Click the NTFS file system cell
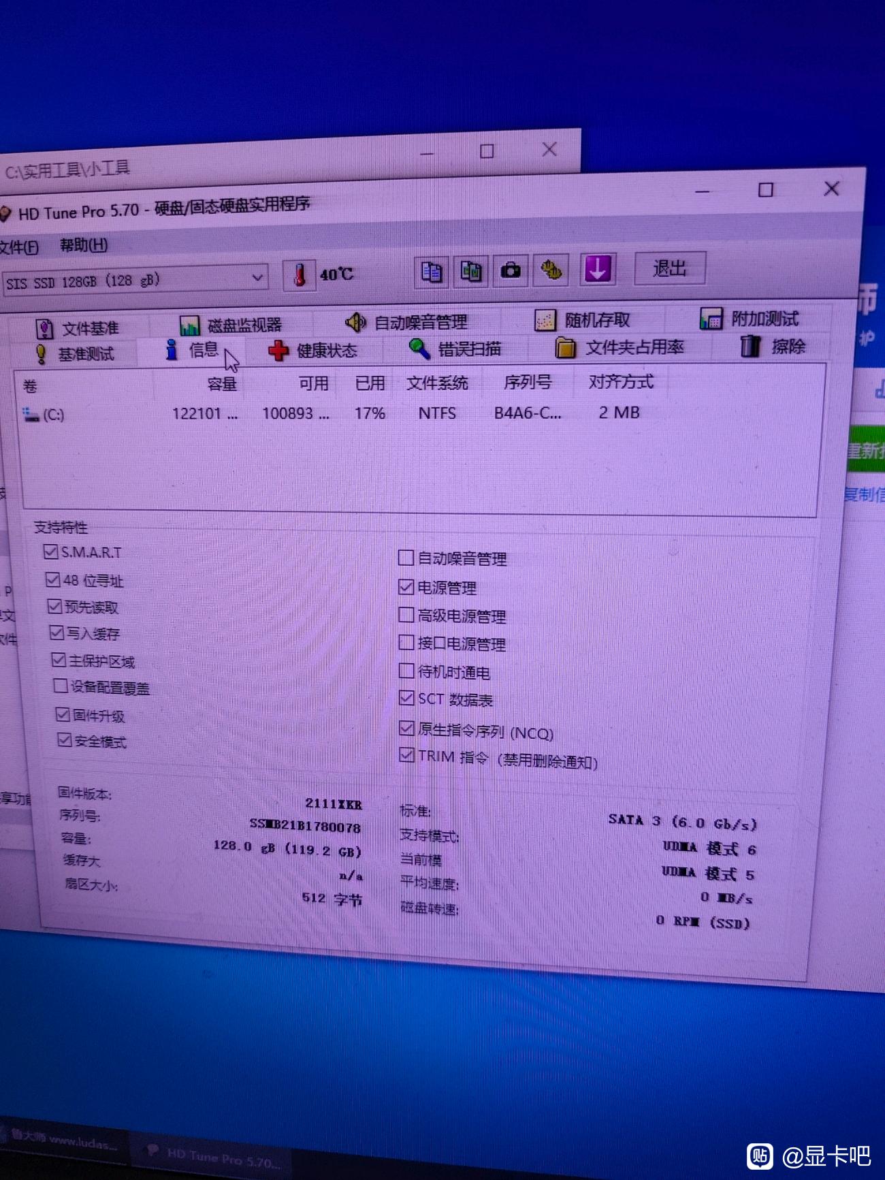This screenshot has width=885, height=1180. pos(437,413)
